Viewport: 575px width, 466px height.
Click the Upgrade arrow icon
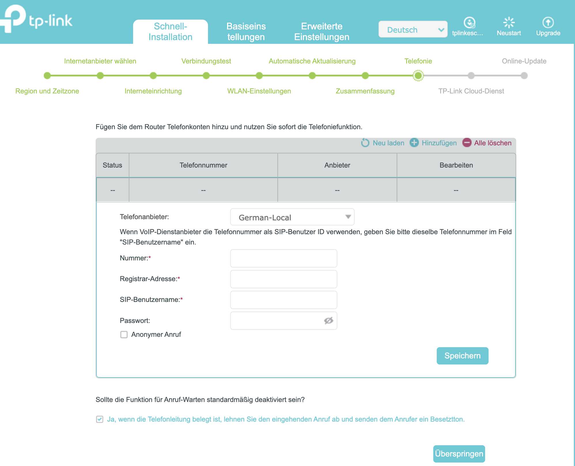point(548,22)
